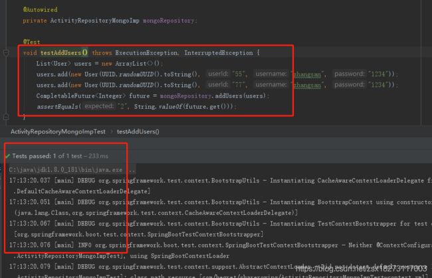The height and width of the screenshot is (278, 432).
Task: Click ExecutionException in throws clause
Action: tap(146, 52)
